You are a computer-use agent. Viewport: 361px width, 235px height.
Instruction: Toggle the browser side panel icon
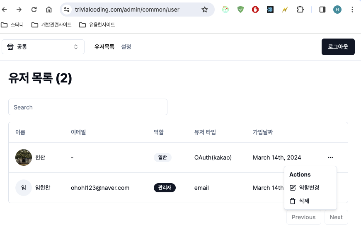point(322,10)
